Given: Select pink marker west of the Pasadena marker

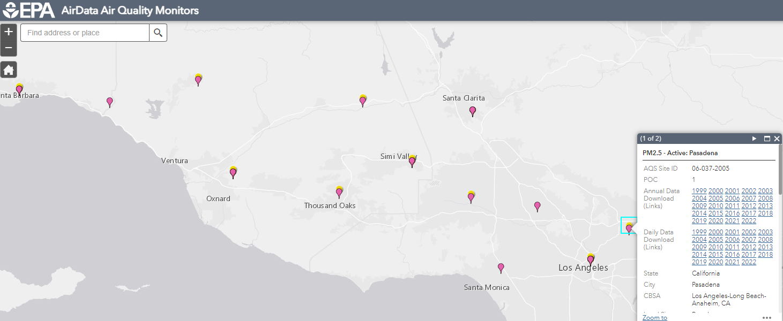Looking at the screenshot, I should click(538, 206).
